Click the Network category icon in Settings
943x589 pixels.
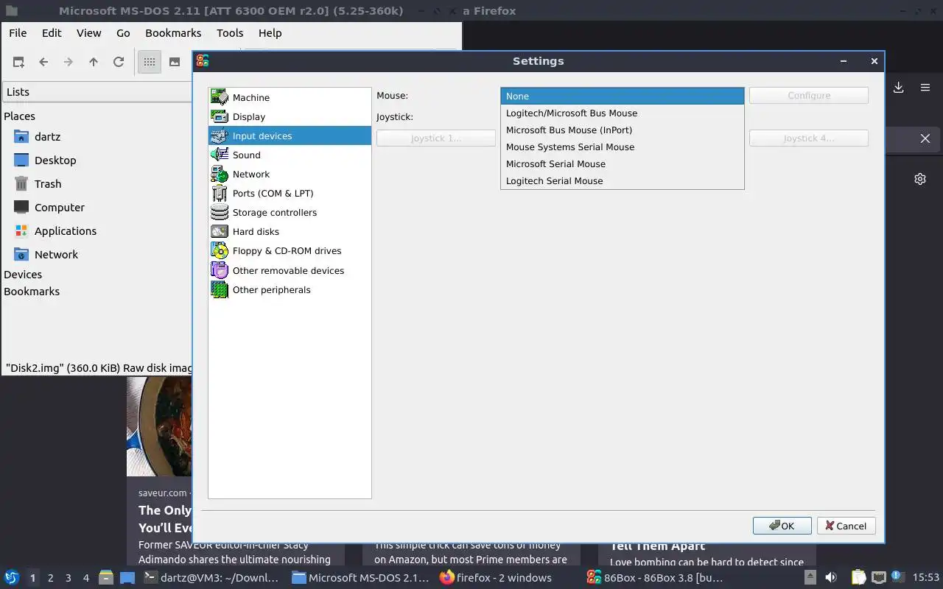pos(220,174)
